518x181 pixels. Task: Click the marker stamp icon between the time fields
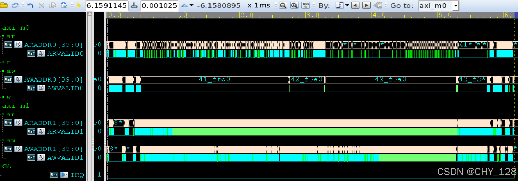coord(134,6)
